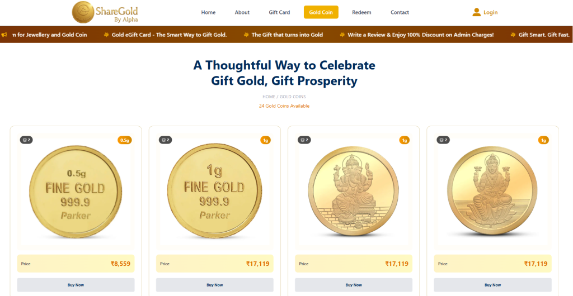
Task: Open the Home menu item
Action: pyautogui.click(x=208, y=12)
